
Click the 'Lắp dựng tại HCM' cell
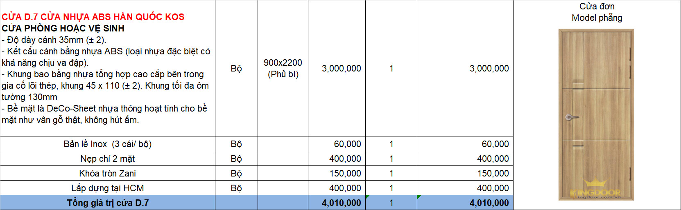[107, 188]
